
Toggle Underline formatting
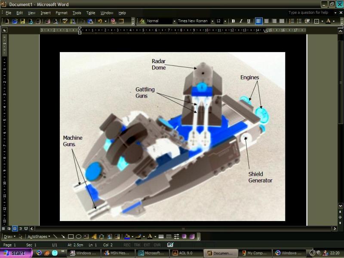[x=249, y=21]
